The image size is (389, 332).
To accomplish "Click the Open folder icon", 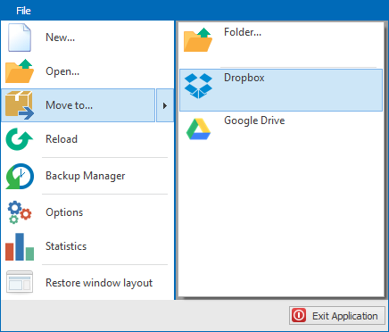I will (20, 71).
